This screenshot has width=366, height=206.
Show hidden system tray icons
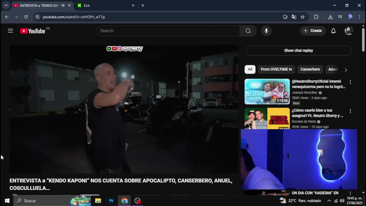tap(329, 201)
